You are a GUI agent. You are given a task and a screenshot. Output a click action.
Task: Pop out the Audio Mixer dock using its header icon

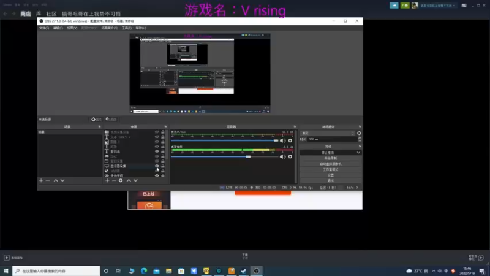(295, 127)
